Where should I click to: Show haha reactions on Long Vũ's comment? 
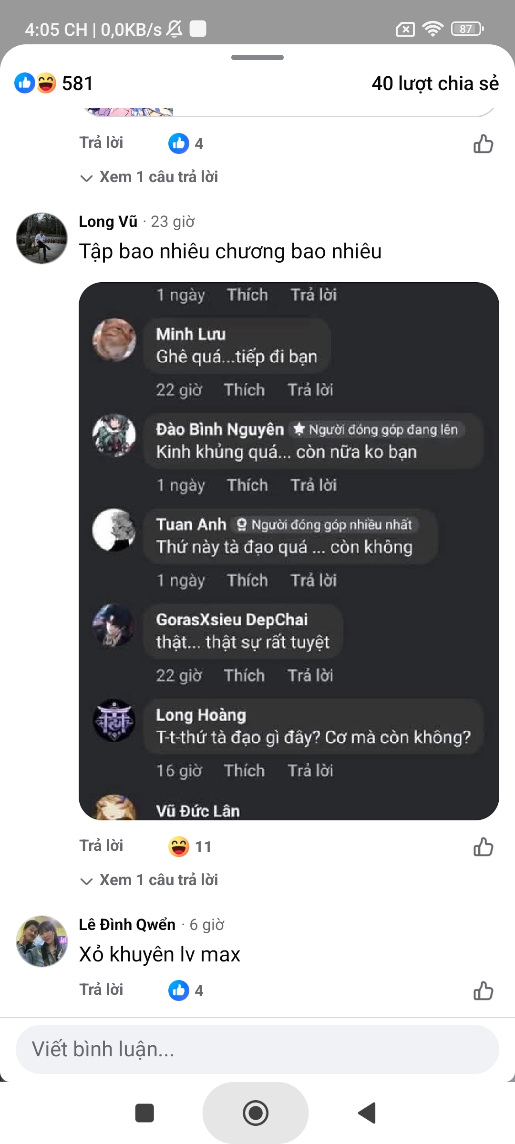[189, 847]
